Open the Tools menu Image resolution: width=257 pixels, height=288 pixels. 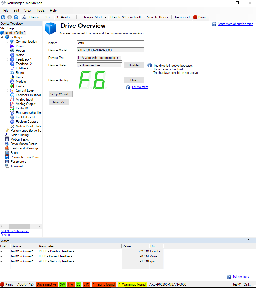click(41, 11)
